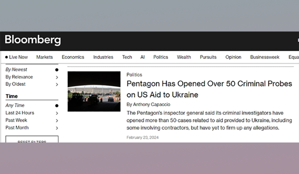Select the Any Time filter

coord(15,105)
